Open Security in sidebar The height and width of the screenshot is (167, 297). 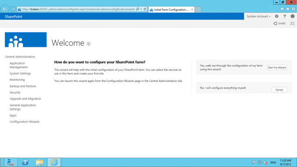[x=15, y=92]
